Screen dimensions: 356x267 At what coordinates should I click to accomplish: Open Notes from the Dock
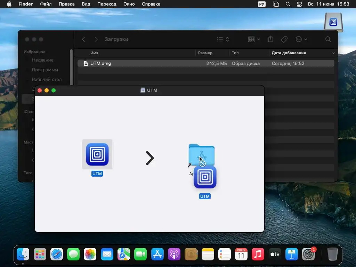pyautogui.click(x=208, y=254)
